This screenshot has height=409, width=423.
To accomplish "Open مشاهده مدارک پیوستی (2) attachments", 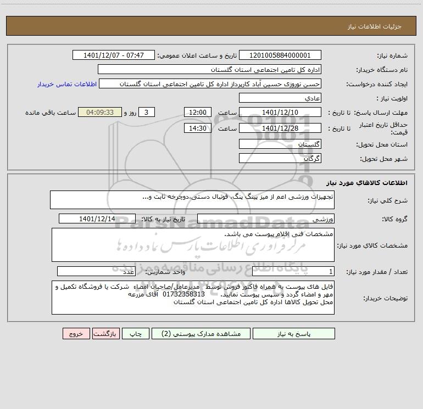I will 201,333.
